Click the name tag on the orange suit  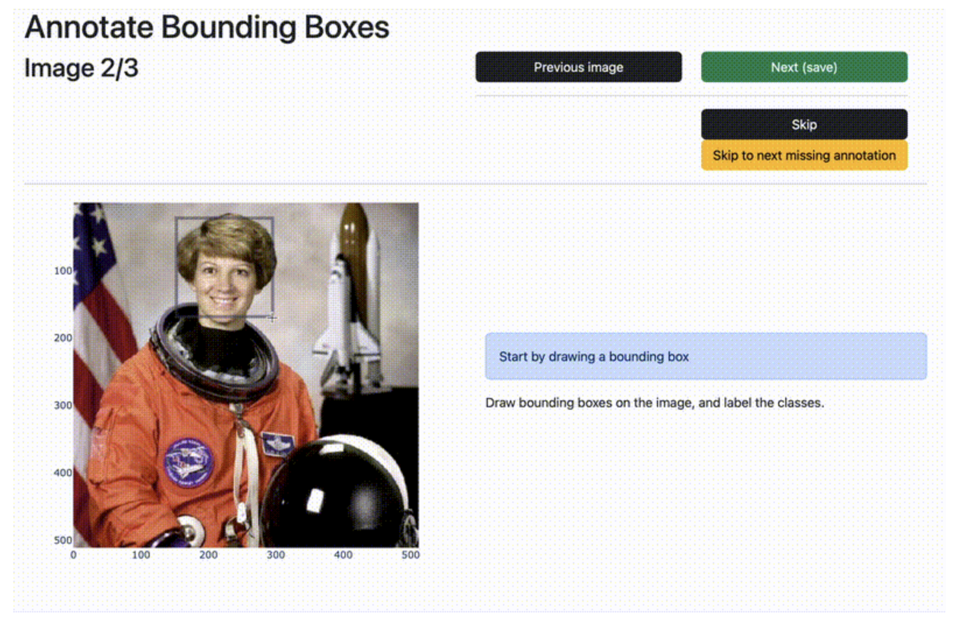click(277, 444)
